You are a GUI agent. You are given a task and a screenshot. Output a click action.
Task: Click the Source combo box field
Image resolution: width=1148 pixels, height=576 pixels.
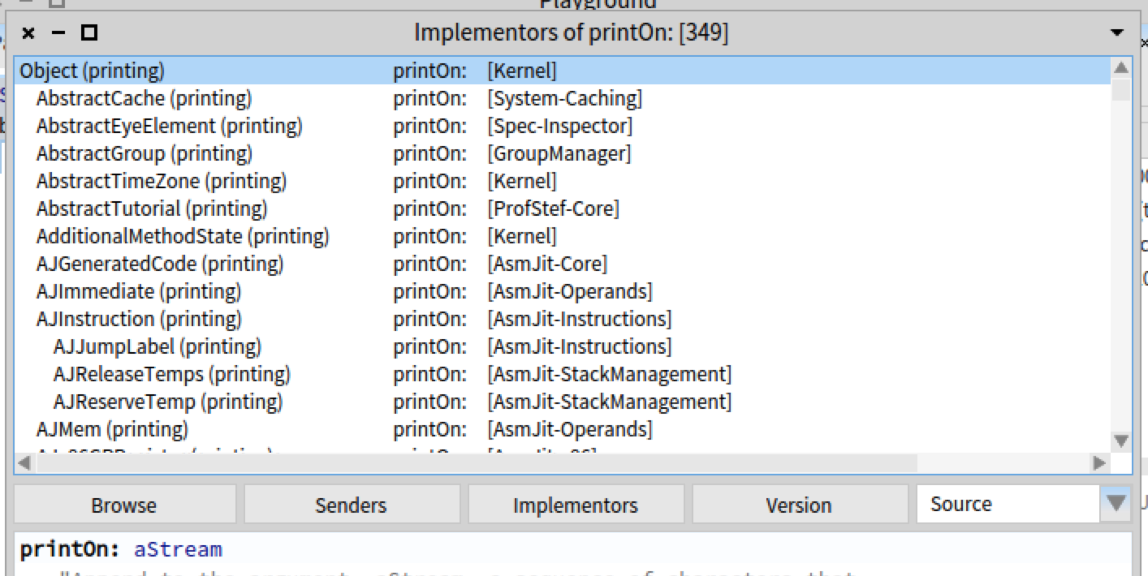pos(1008,504)
